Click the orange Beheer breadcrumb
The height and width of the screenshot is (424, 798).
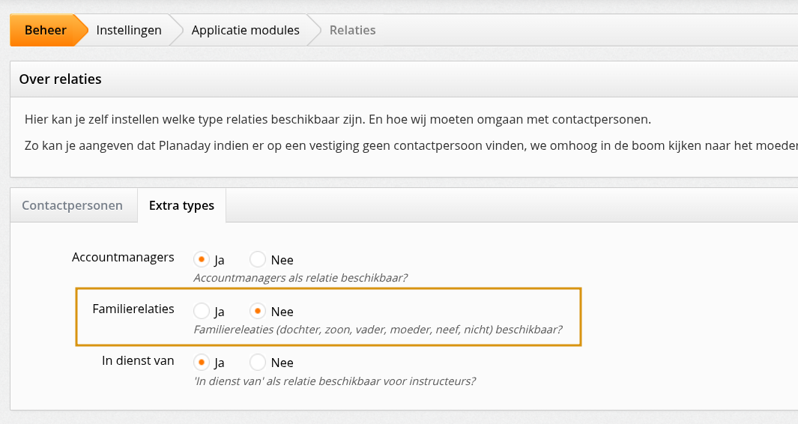45,31
